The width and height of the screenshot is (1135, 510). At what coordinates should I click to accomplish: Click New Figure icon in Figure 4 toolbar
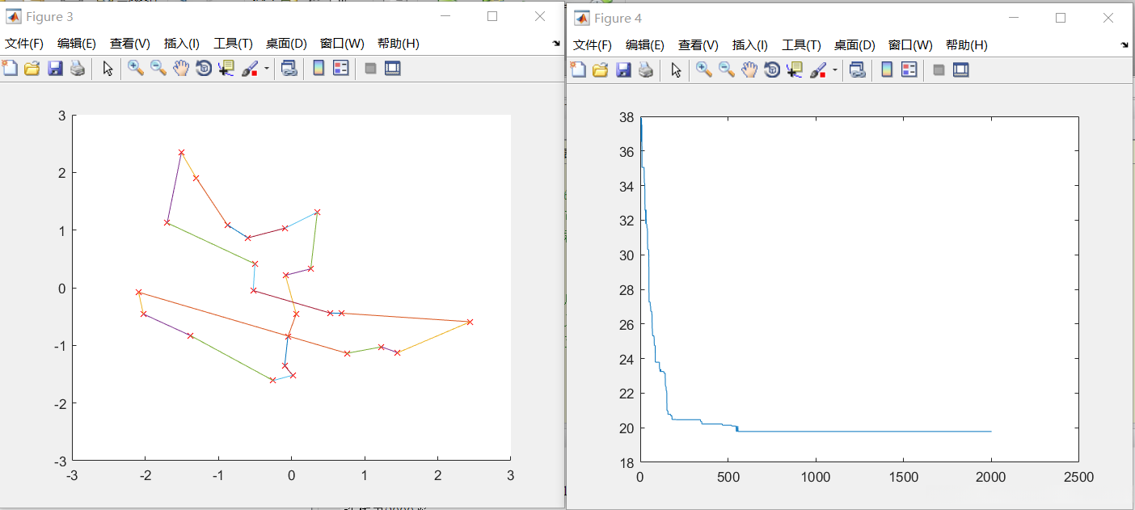pos(578,70)
